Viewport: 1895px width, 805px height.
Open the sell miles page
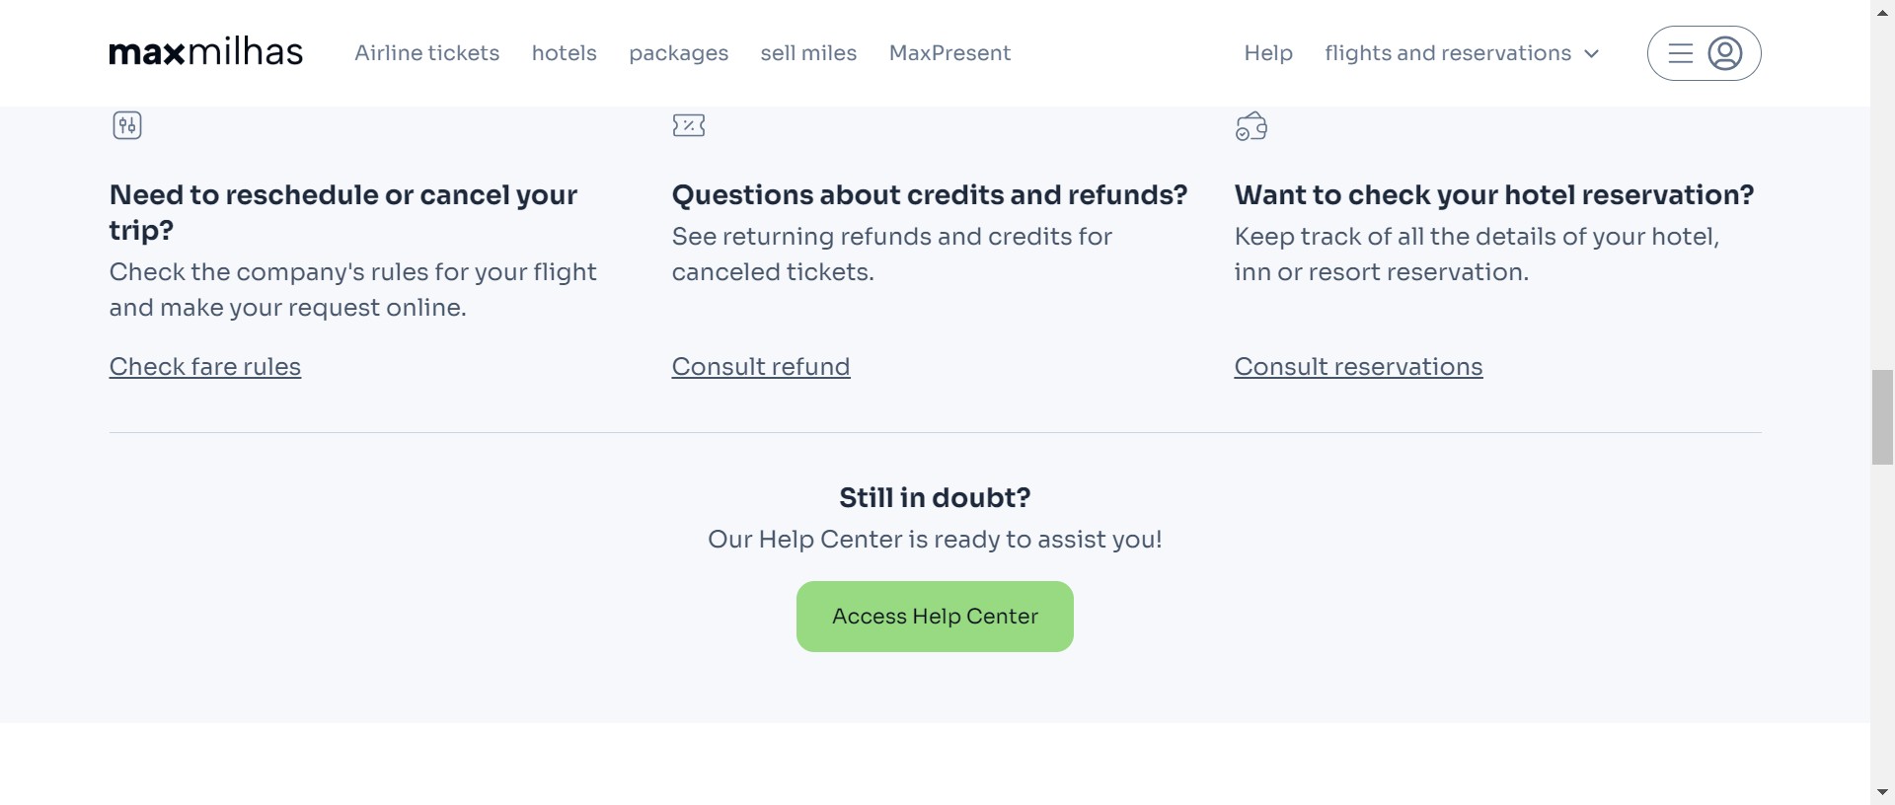pos(808,53)
